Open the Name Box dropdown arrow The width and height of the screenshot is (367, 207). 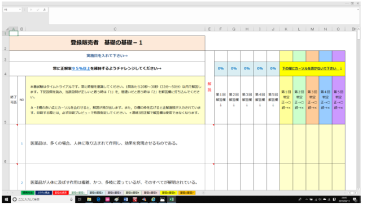point(20,10)
